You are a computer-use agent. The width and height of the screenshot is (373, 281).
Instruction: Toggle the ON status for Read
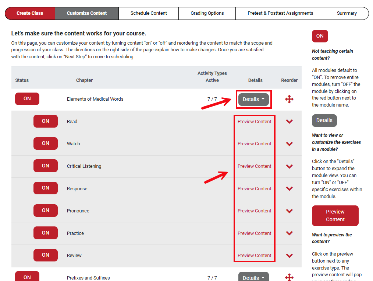click(45, 121)
